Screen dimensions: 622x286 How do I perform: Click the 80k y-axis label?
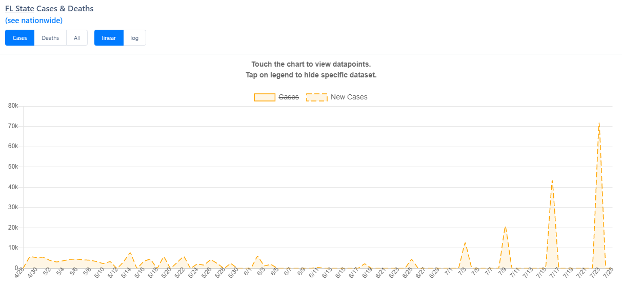[x=13, y=106]
